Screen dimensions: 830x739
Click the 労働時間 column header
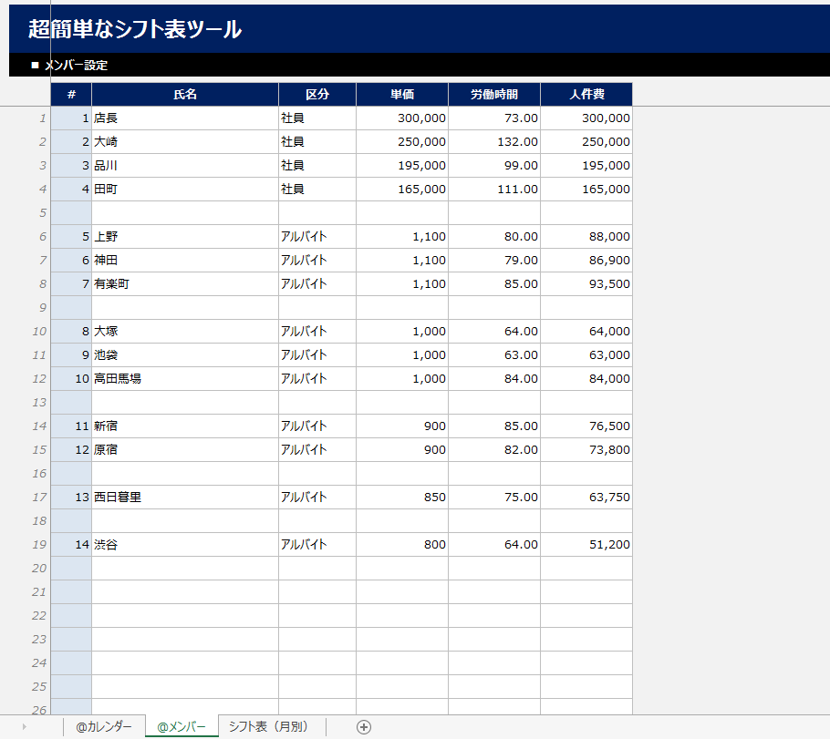click(494, 94)
